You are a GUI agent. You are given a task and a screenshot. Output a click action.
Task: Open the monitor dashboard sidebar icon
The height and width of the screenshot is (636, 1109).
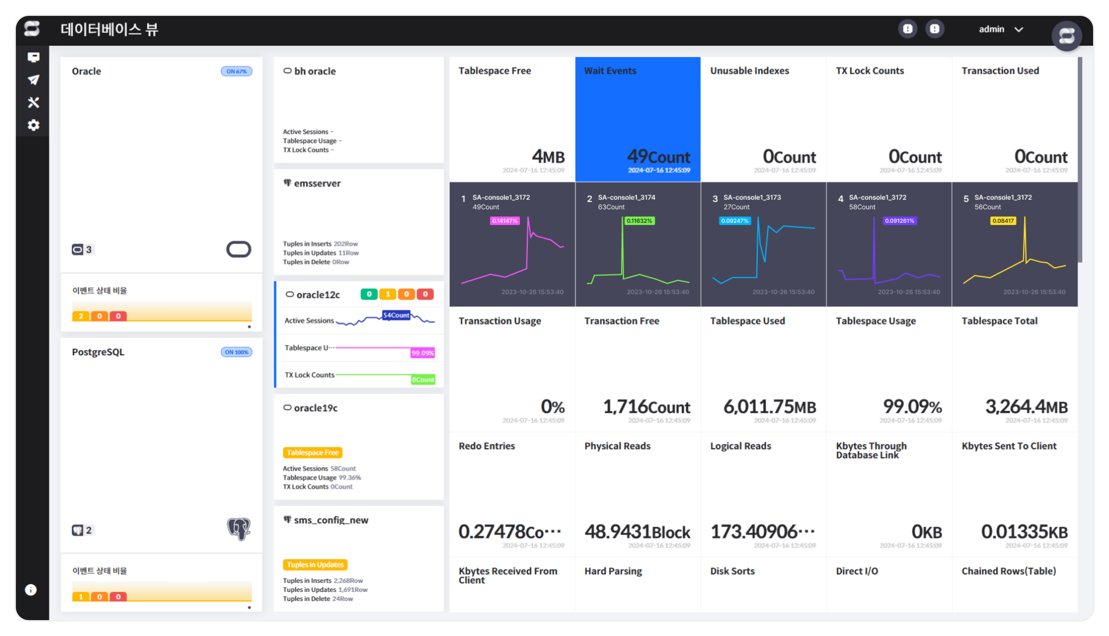33,57
